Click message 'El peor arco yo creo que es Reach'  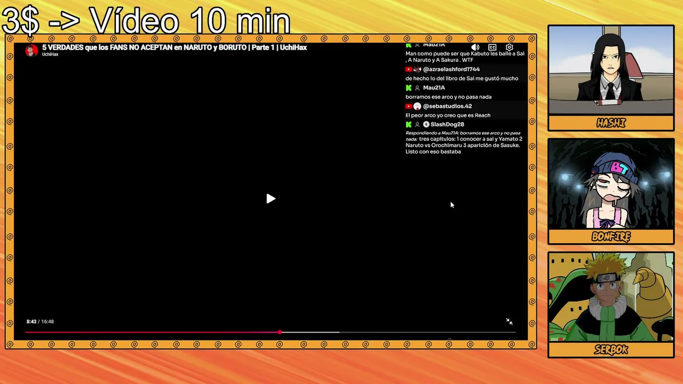tap(448, 115)
